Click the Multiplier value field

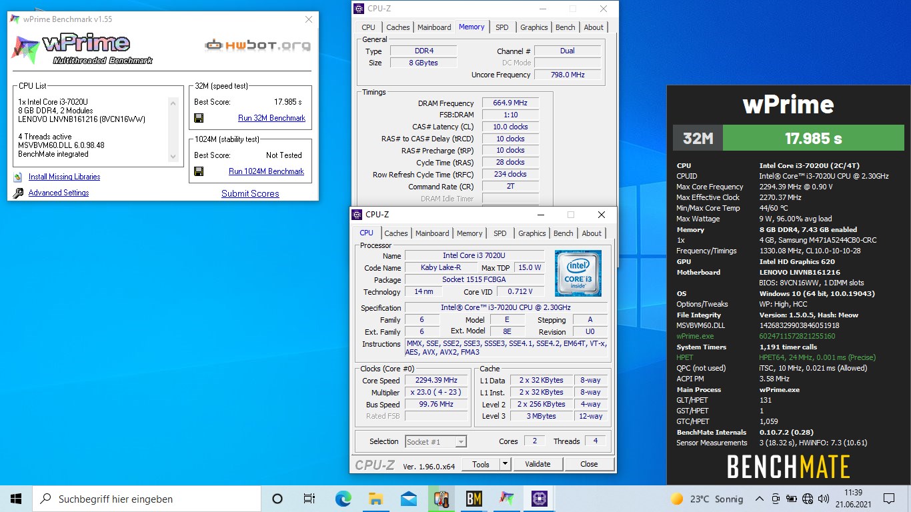coord(436,393)
